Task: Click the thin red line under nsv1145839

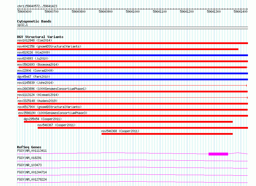Action: [132, 86]
